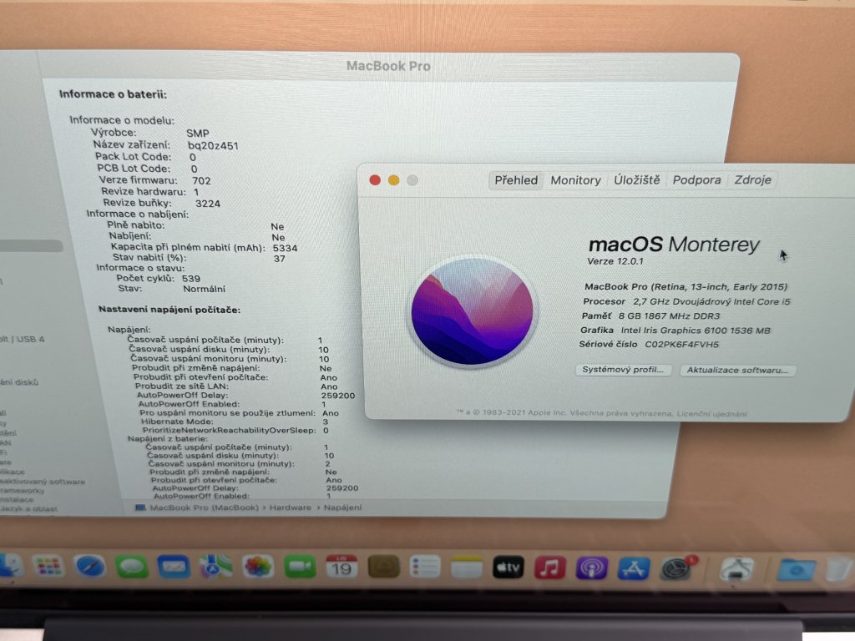Click the Aktualizace softwaru button

tap(738, 370)
